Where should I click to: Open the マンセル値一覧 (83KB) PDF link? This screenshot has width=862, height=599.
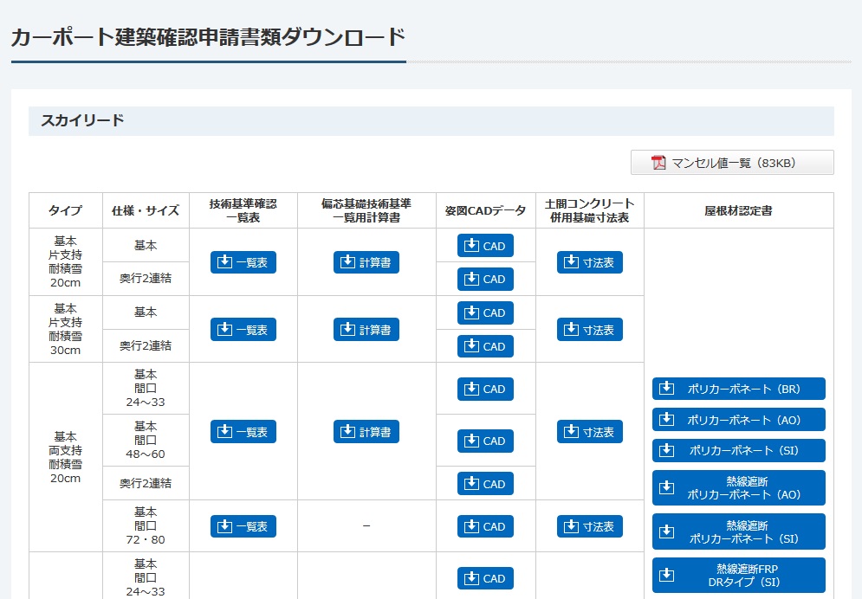732,163
